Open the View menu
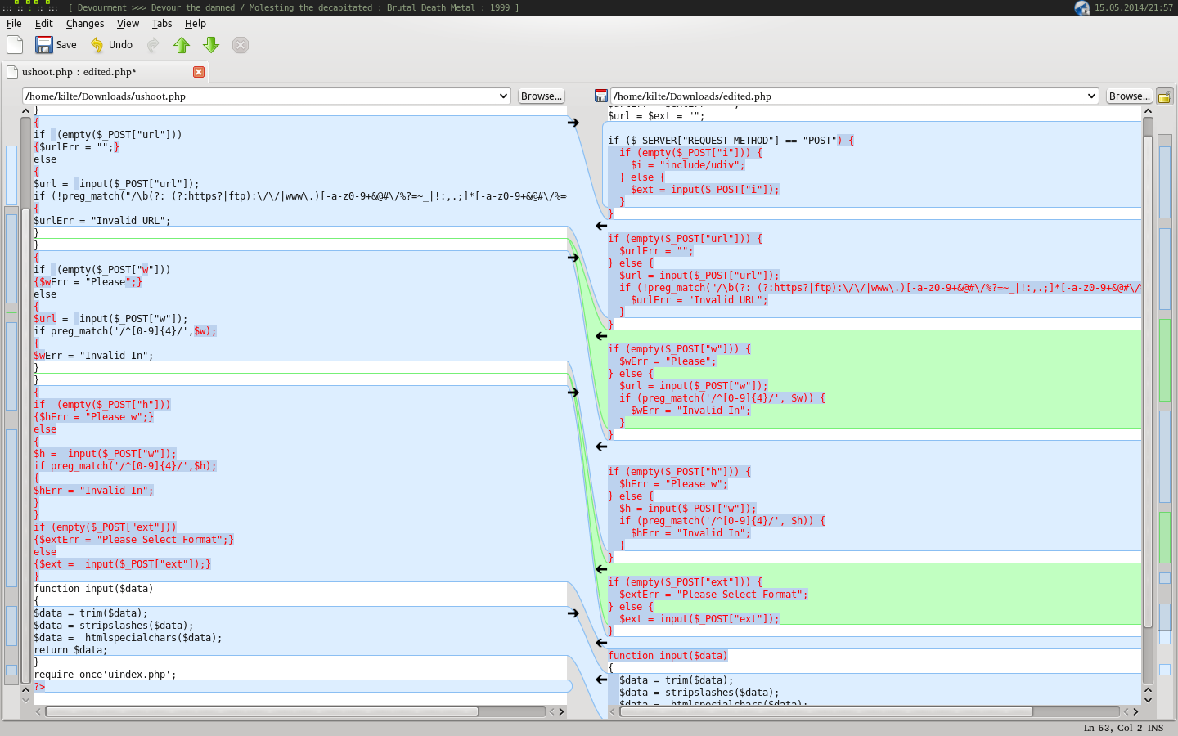The height and width of the screenshot is (736, 1178). point(128,24)
